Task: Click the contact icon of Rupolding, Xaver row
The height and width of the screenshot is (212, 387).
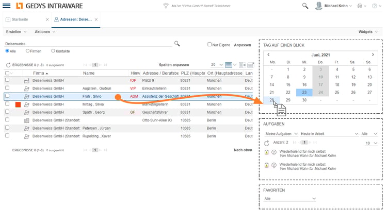Action: click(27, 136)
